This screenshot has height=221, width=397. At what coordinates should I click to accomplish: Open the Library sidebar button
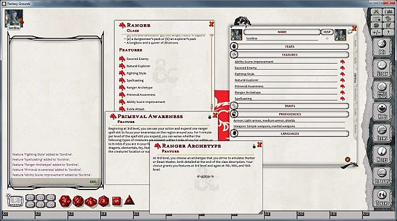[382, 176]
